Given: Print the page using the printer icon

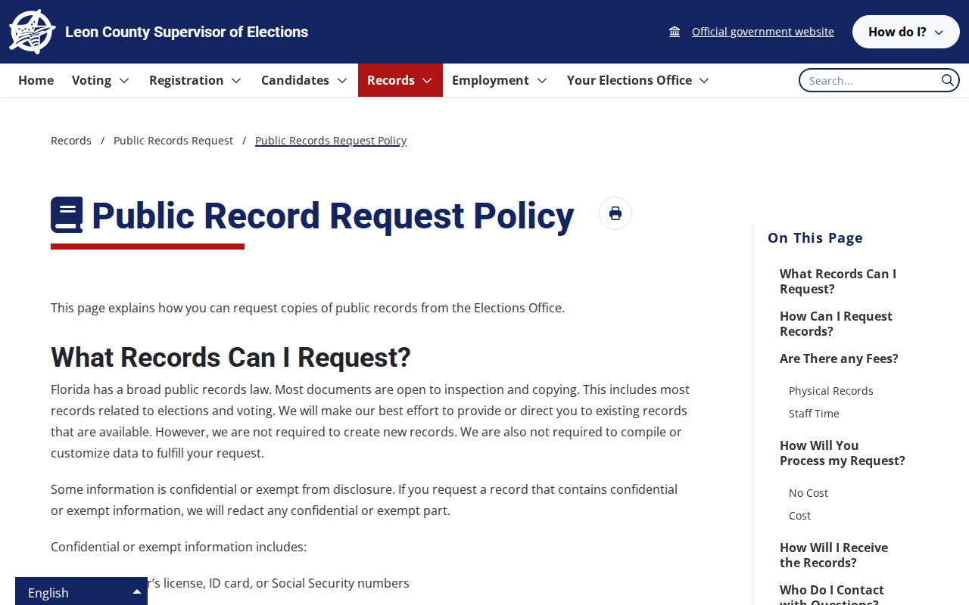Looking at the screenshot, I should 615,213.
